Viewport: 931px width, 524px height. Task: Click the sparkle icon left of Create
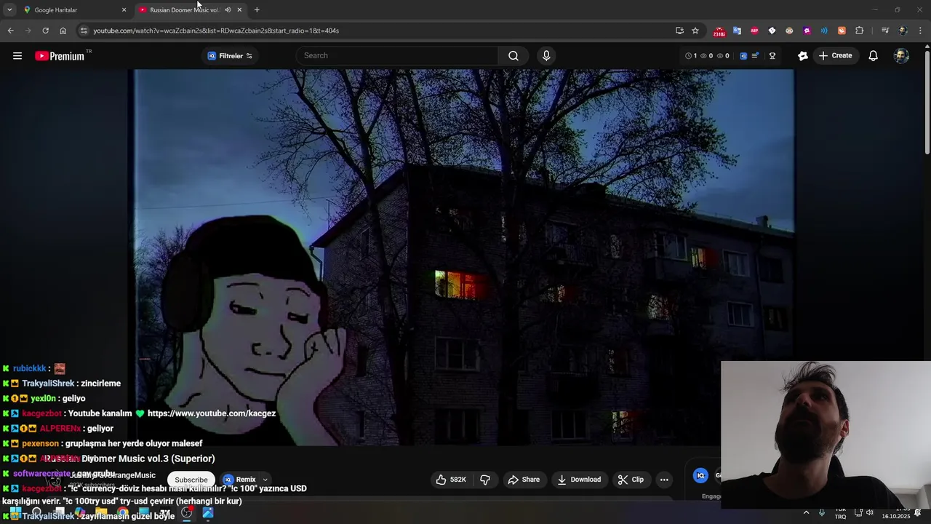802,55
